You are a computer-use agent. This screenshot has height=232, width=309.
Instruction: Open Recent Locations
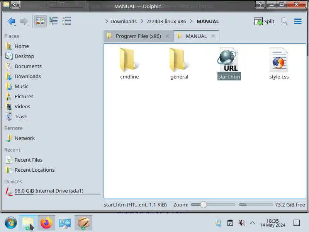coord(34,170)
